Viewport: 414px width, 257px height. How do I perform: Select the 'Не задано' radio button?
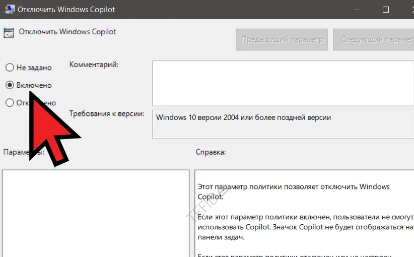[x=10, y=68]
